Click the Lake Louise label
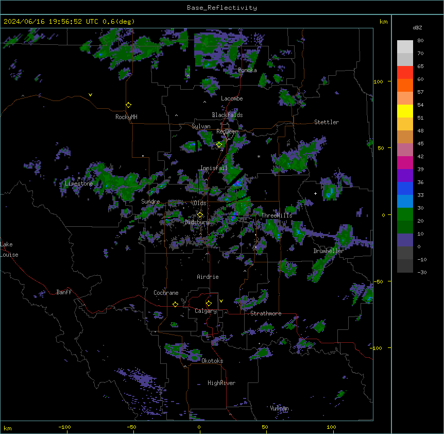Viewport: 444px width, 434px height. click(x=9, y=249)
